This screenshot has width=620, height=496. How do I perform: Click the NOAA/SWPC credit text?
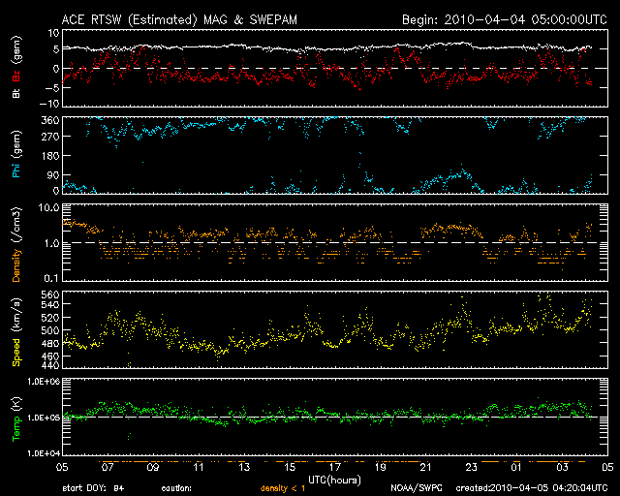click(414, 489)
